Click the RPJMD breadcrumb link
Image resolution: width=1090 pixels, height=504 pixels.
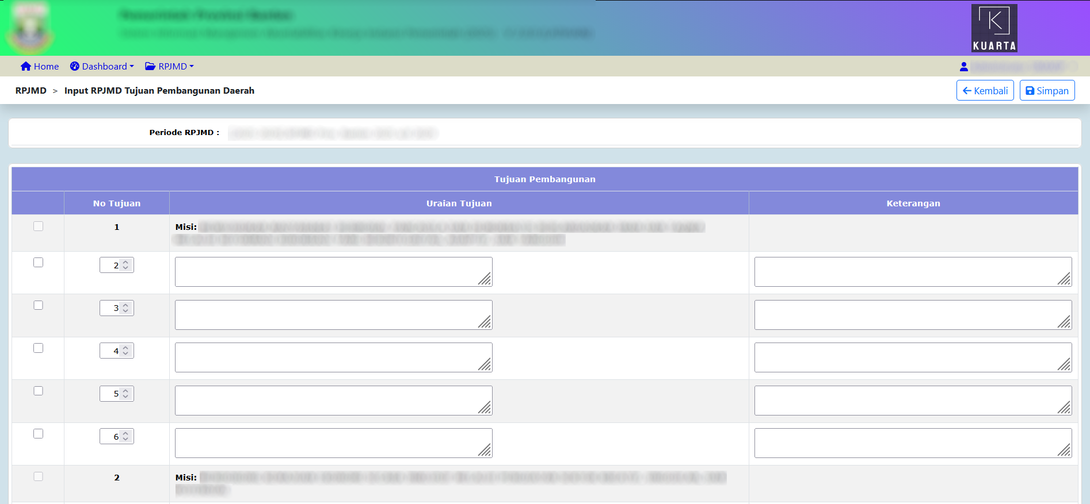(31, 91)
